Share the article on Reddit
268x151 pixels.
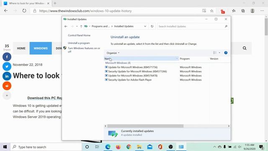(x=7, y=86)
